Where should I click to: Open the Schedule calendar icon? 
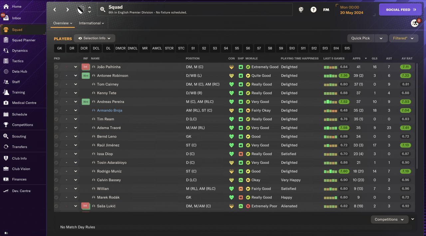coord(6,114)
